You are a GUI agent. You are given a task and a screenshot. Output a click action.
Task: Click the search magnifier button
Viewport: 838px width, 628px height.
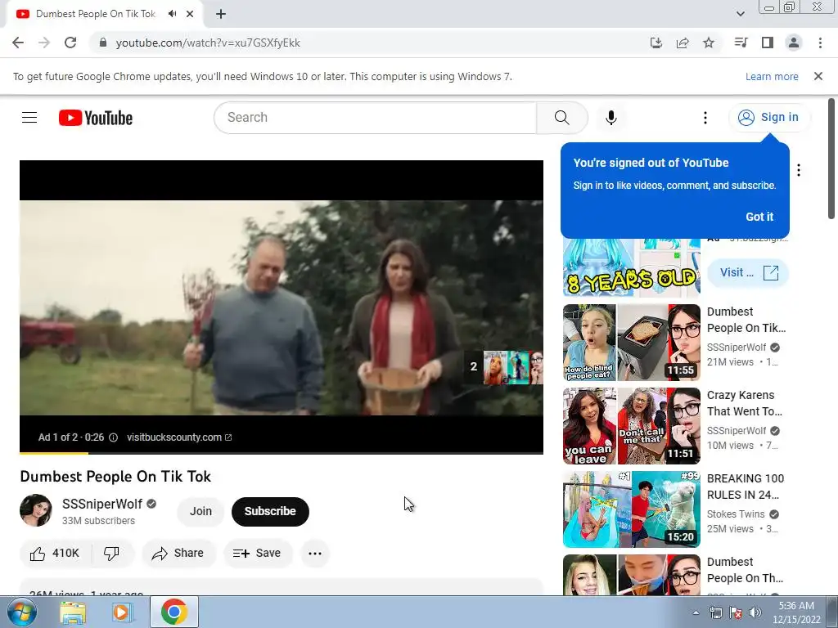(x=561, y=118)
